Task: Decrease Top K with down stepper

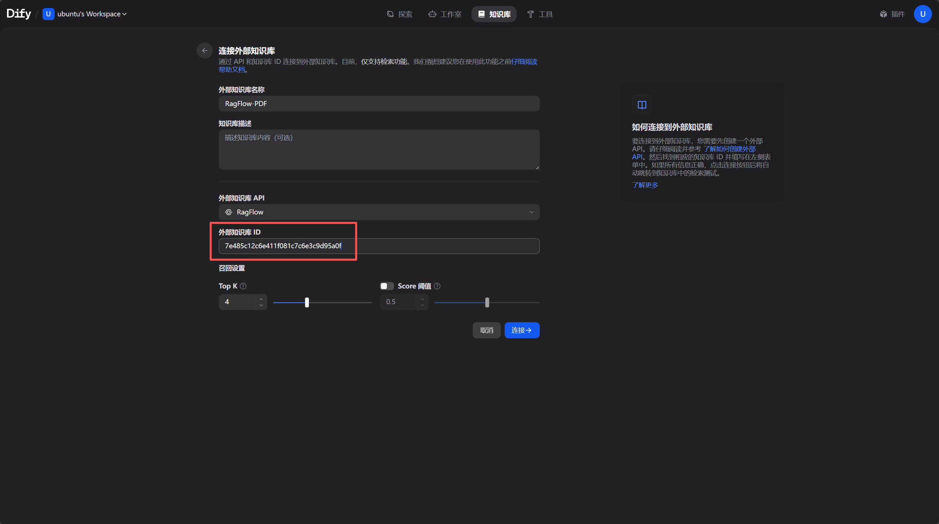Action: [261, 305]
